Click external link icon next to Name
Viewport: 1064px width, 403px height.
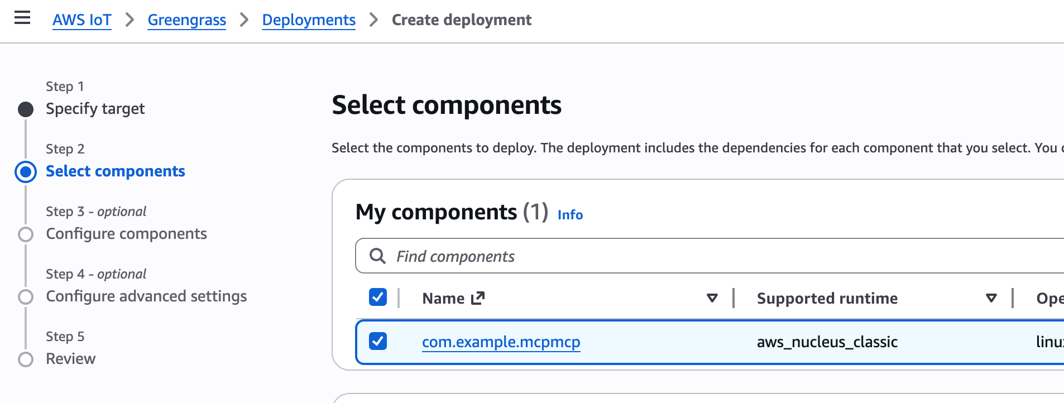(477, 298)
